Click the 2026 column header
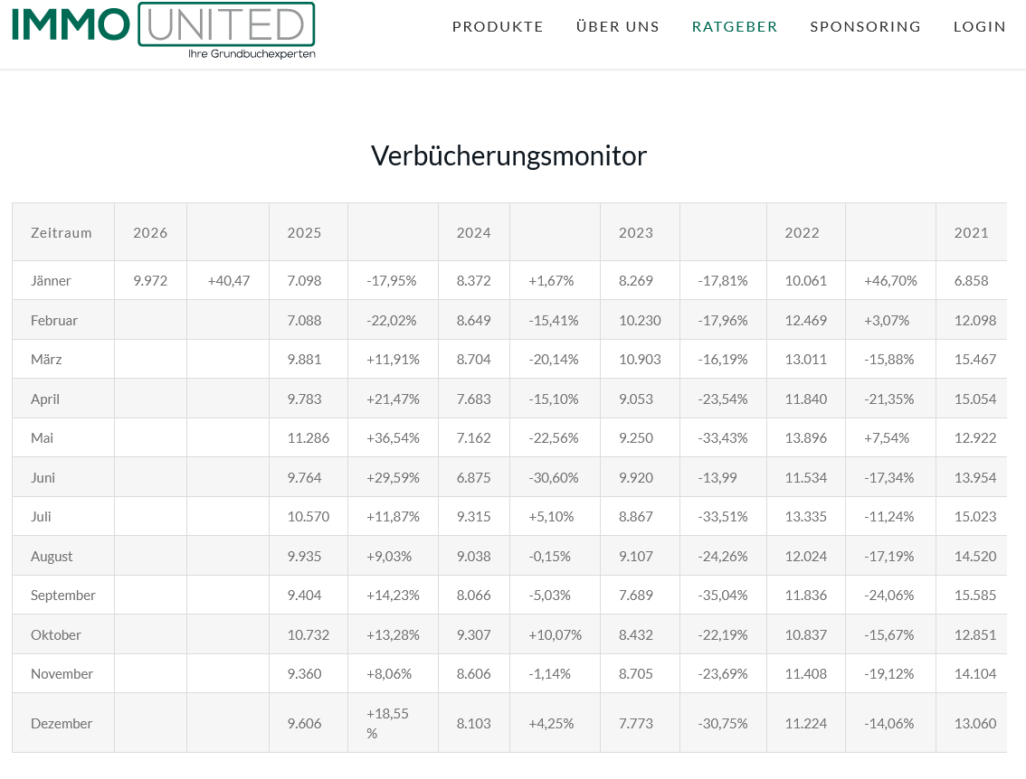 (x=150, y=233)
